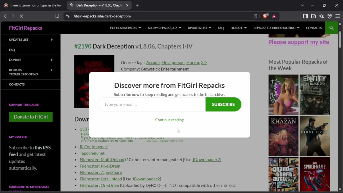
Task: Open FAQ in the top navigation
Action: (221, 28)
